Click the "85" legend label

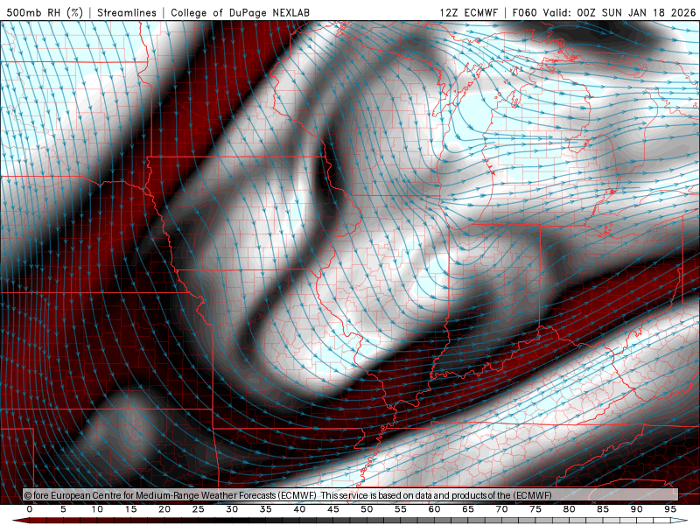(603, 509)
